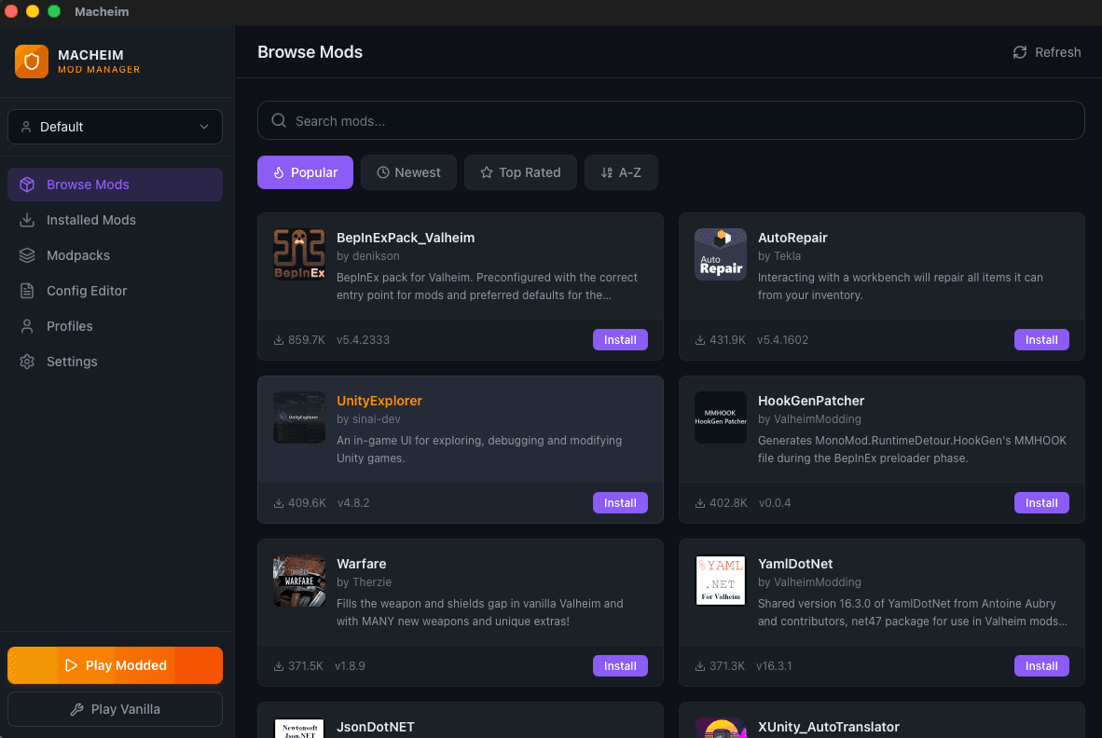Sort mods alphabetically with A-Z

621,172
